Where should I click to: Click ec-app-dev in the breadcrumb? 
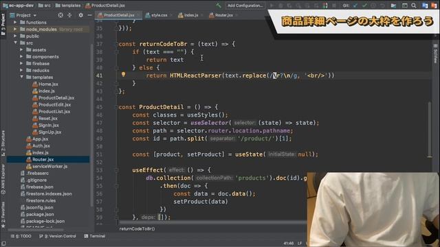pyautogui.click(x=19, y=5)
